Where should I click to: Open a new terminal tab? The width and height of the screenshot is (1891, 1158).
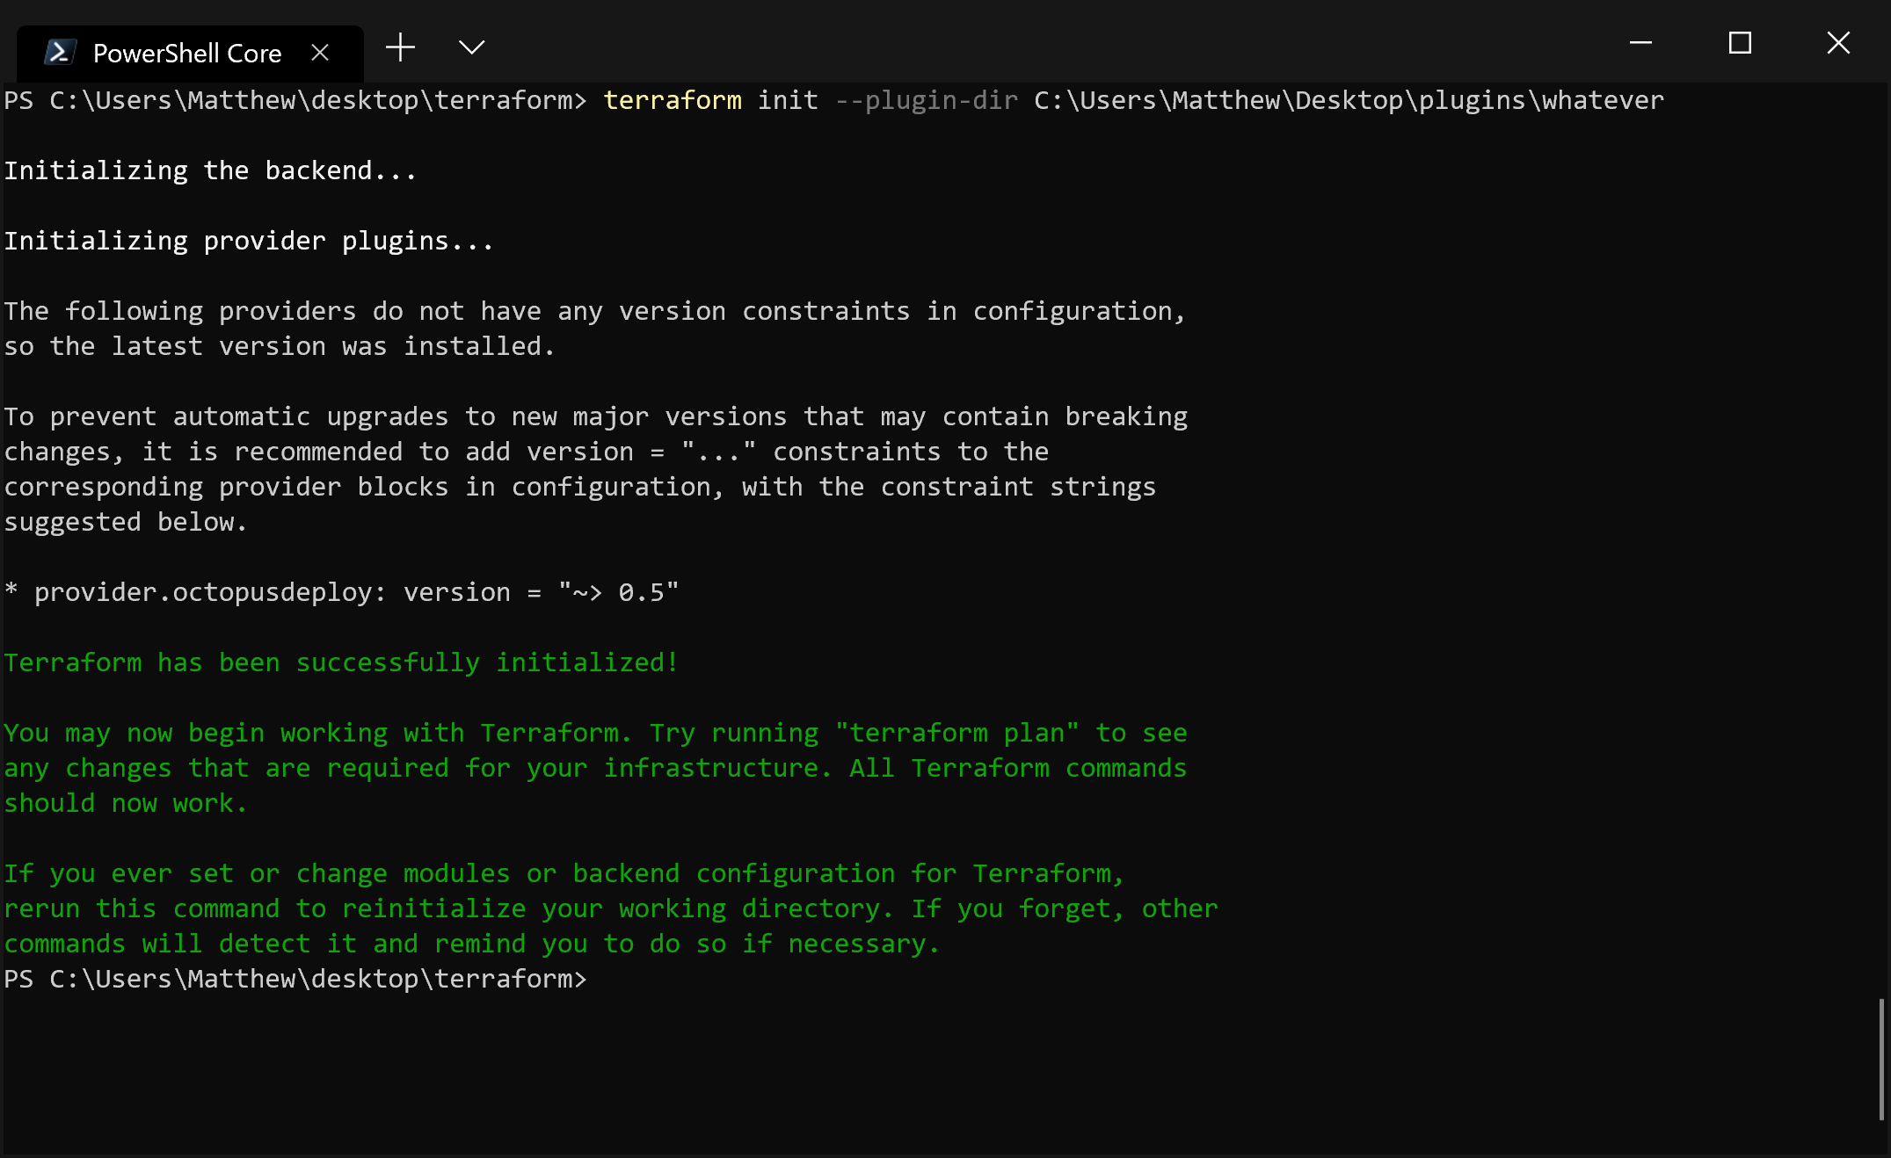click(x=400, y=47)
